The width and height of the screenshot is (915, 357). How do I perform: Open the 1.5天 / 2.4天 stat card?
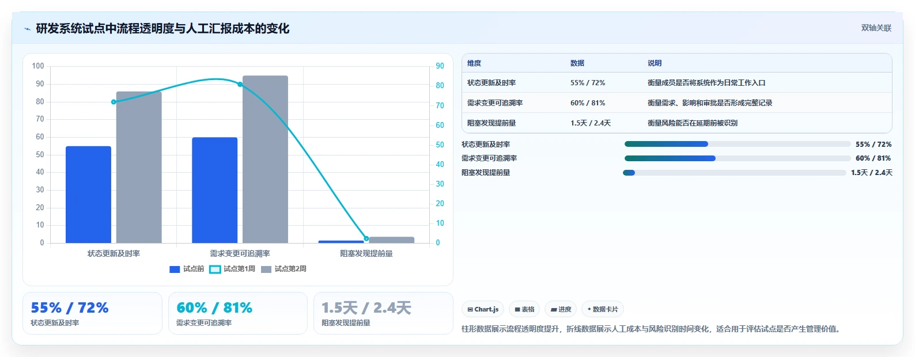[383, 313]
